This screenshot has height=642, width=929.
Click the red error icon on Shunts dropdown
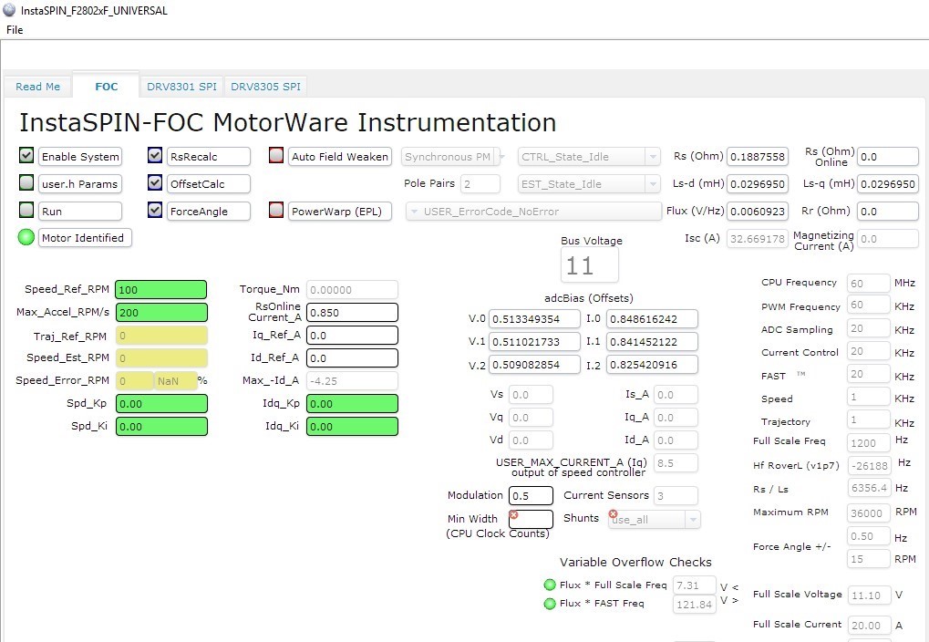[x=613, y=514]
